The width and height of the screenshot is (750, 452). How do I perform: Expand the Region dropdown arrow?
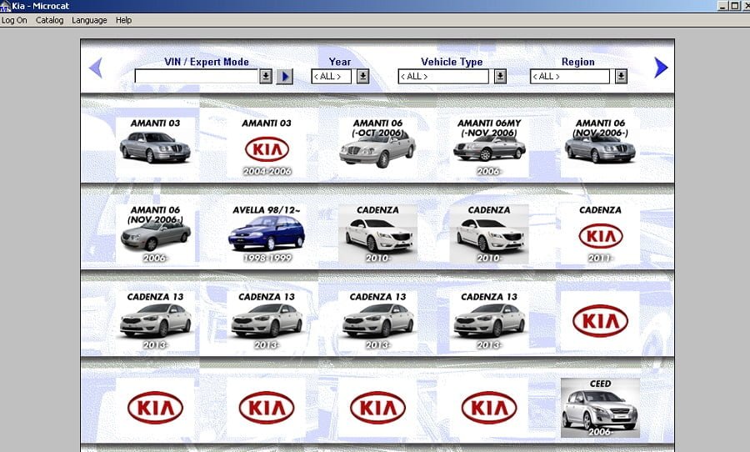coord(621,76)
